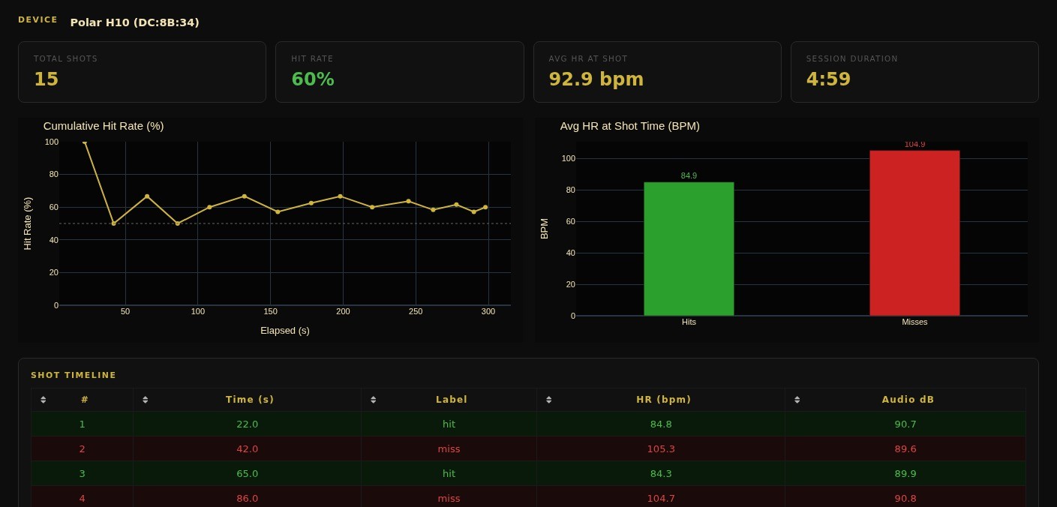Click device name Polar H10 (DC:8B:34)
The height and width of the screenshot is (507, 1057).
[x=135, y=22]
